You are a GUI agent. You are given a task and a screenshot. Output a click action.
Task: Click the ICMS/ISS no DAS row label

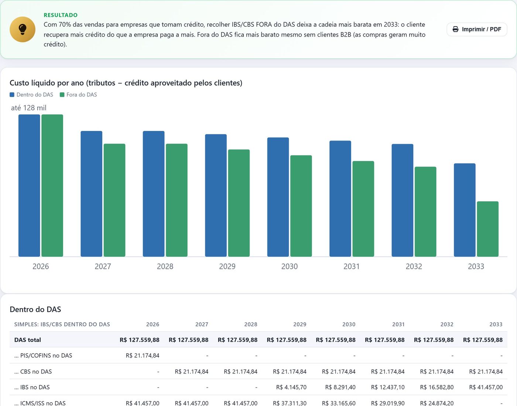(40, 403)
